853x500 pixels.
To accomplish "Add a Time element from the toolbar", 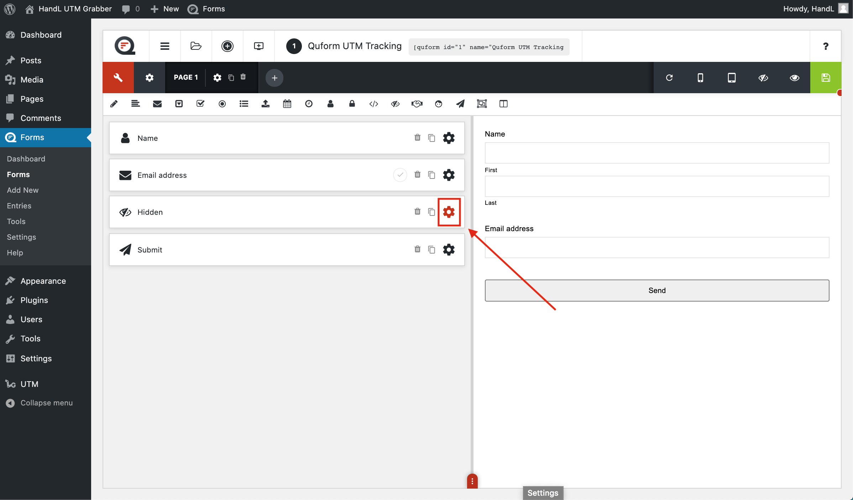I will point(309,104).
